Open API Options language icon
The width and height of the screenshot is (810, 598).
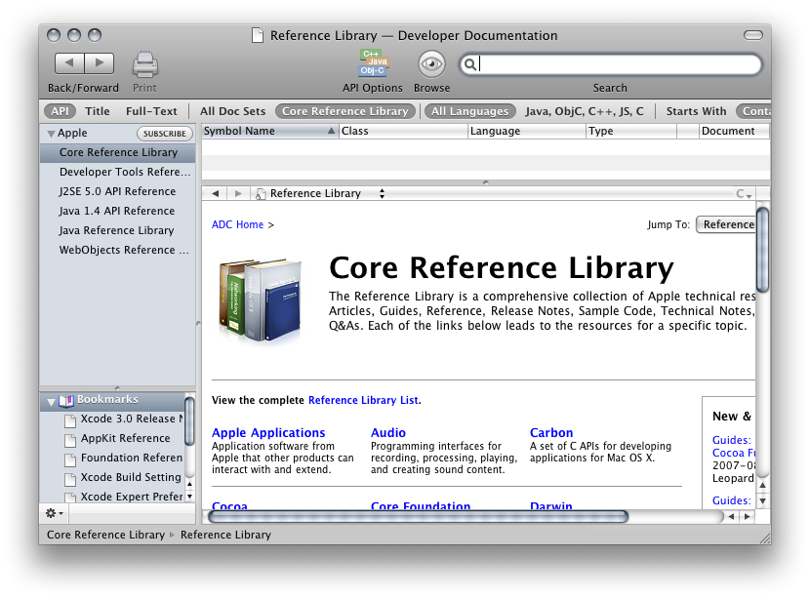pyautogui.click(x=373, y=63)
